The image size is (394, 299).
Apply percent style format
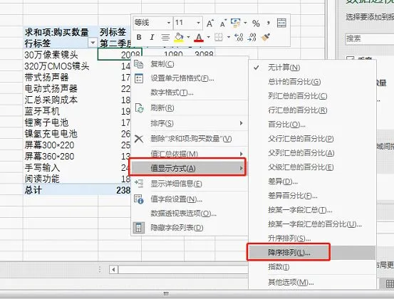point(256,23)
